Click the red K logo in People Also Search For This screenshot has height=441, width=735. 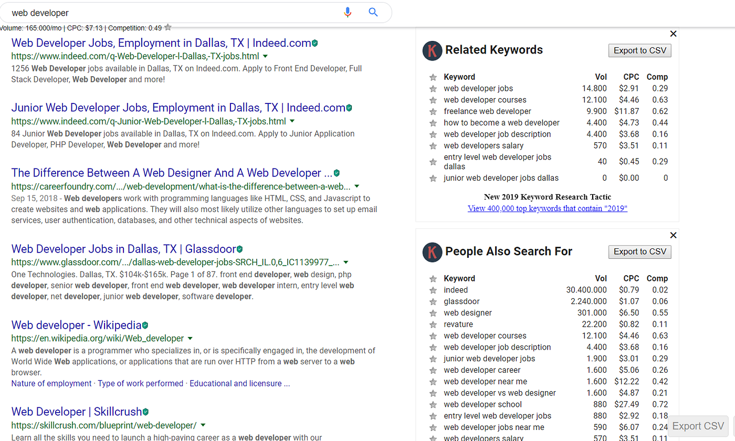point(432,252)
